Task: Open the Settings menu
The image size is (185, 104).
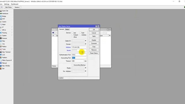Action: (7, 4)
